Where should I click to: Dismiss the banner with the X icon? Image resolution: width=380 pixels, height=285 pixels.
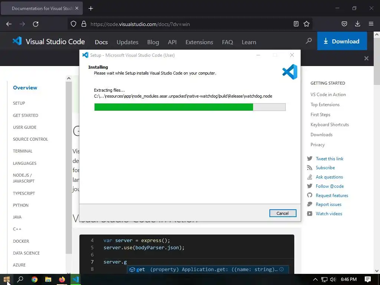coord(366,58)
